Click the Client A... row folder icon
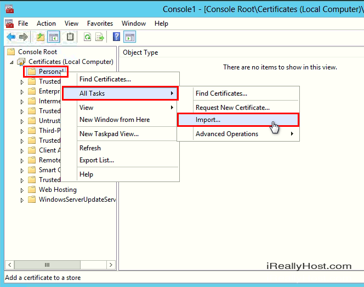 (x=32, y=150)
